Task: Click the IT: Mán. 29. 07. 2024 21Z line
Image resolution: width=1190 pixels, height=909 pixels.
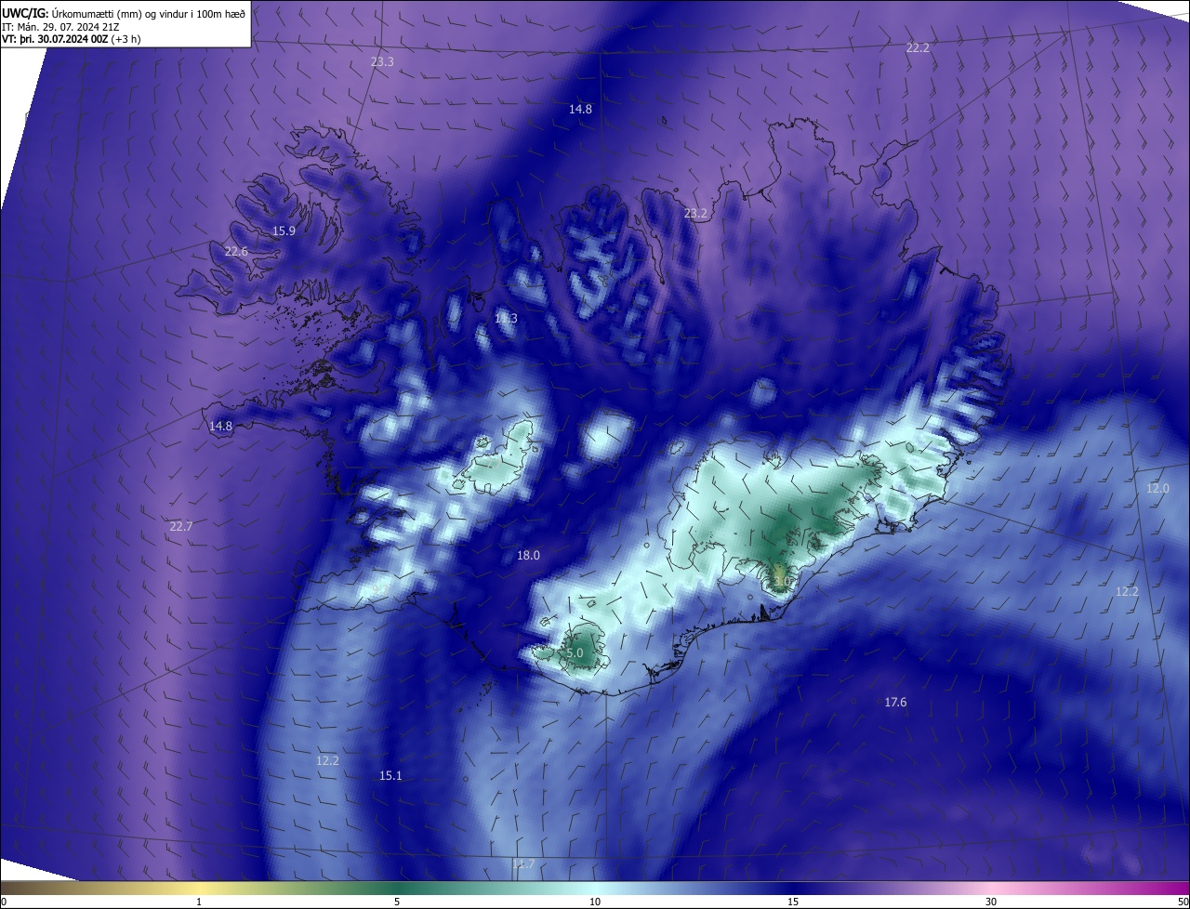Action: [59, 27]
